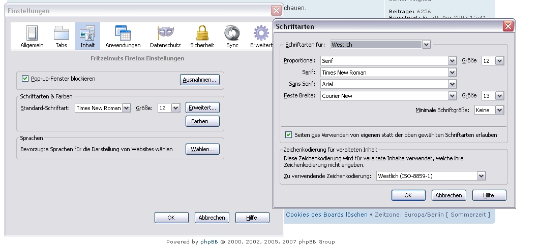Screen dimensions: 539x245
Task: Open the Proportional Größe 12 dropdown
Action: pyautogui.click(x=493, y=61)
